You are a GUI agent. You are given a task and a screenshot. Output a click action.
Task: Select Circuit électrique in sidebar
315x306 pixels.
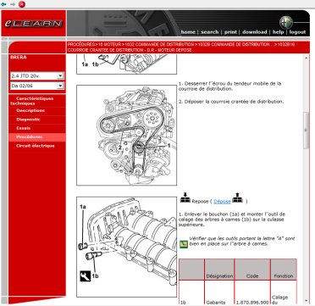[36, 146]
